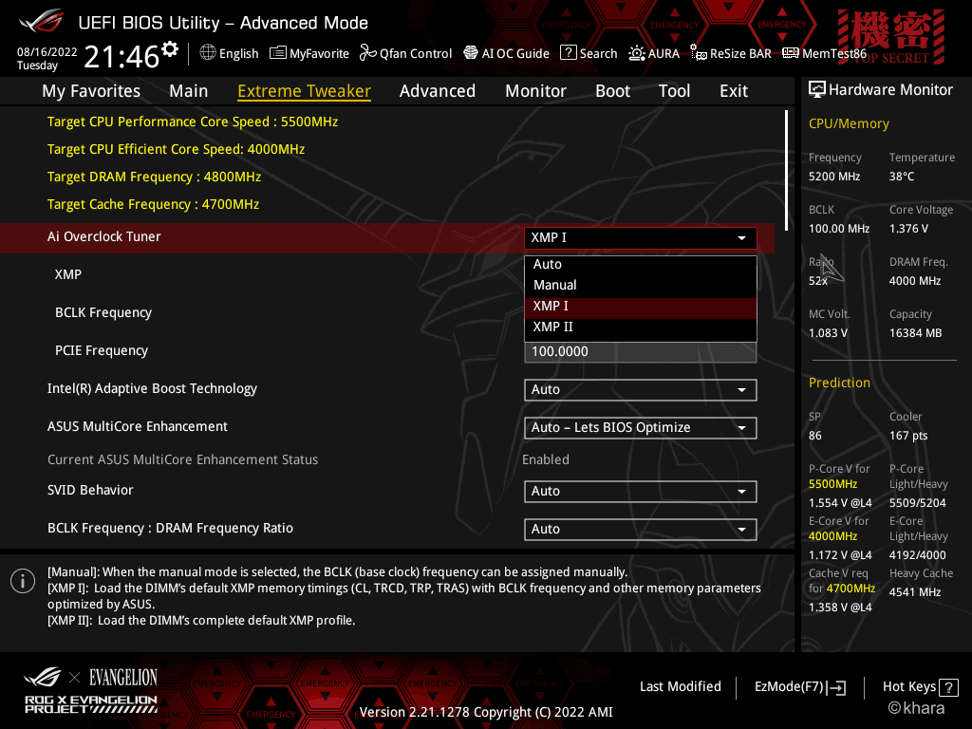Click Target Cache Frequency : 4700MHz text

(153, 205)
